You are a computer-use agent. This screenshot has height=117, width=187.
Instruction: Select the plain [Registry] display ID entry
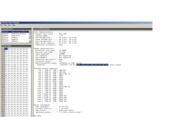click(x=15, y=36)
